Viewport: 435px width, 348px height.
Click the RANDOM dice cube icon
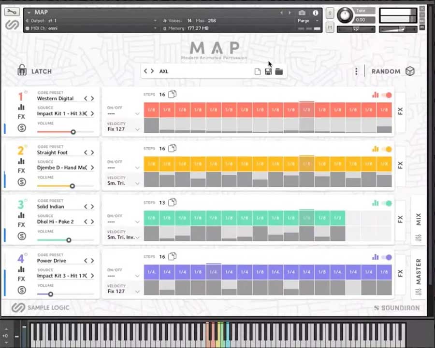tap(410, 71)
